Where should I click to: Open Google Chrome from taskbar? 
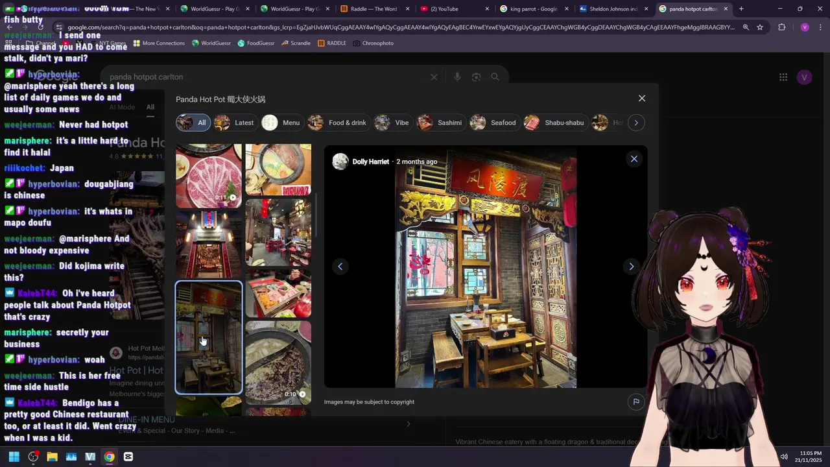[110, 457]
